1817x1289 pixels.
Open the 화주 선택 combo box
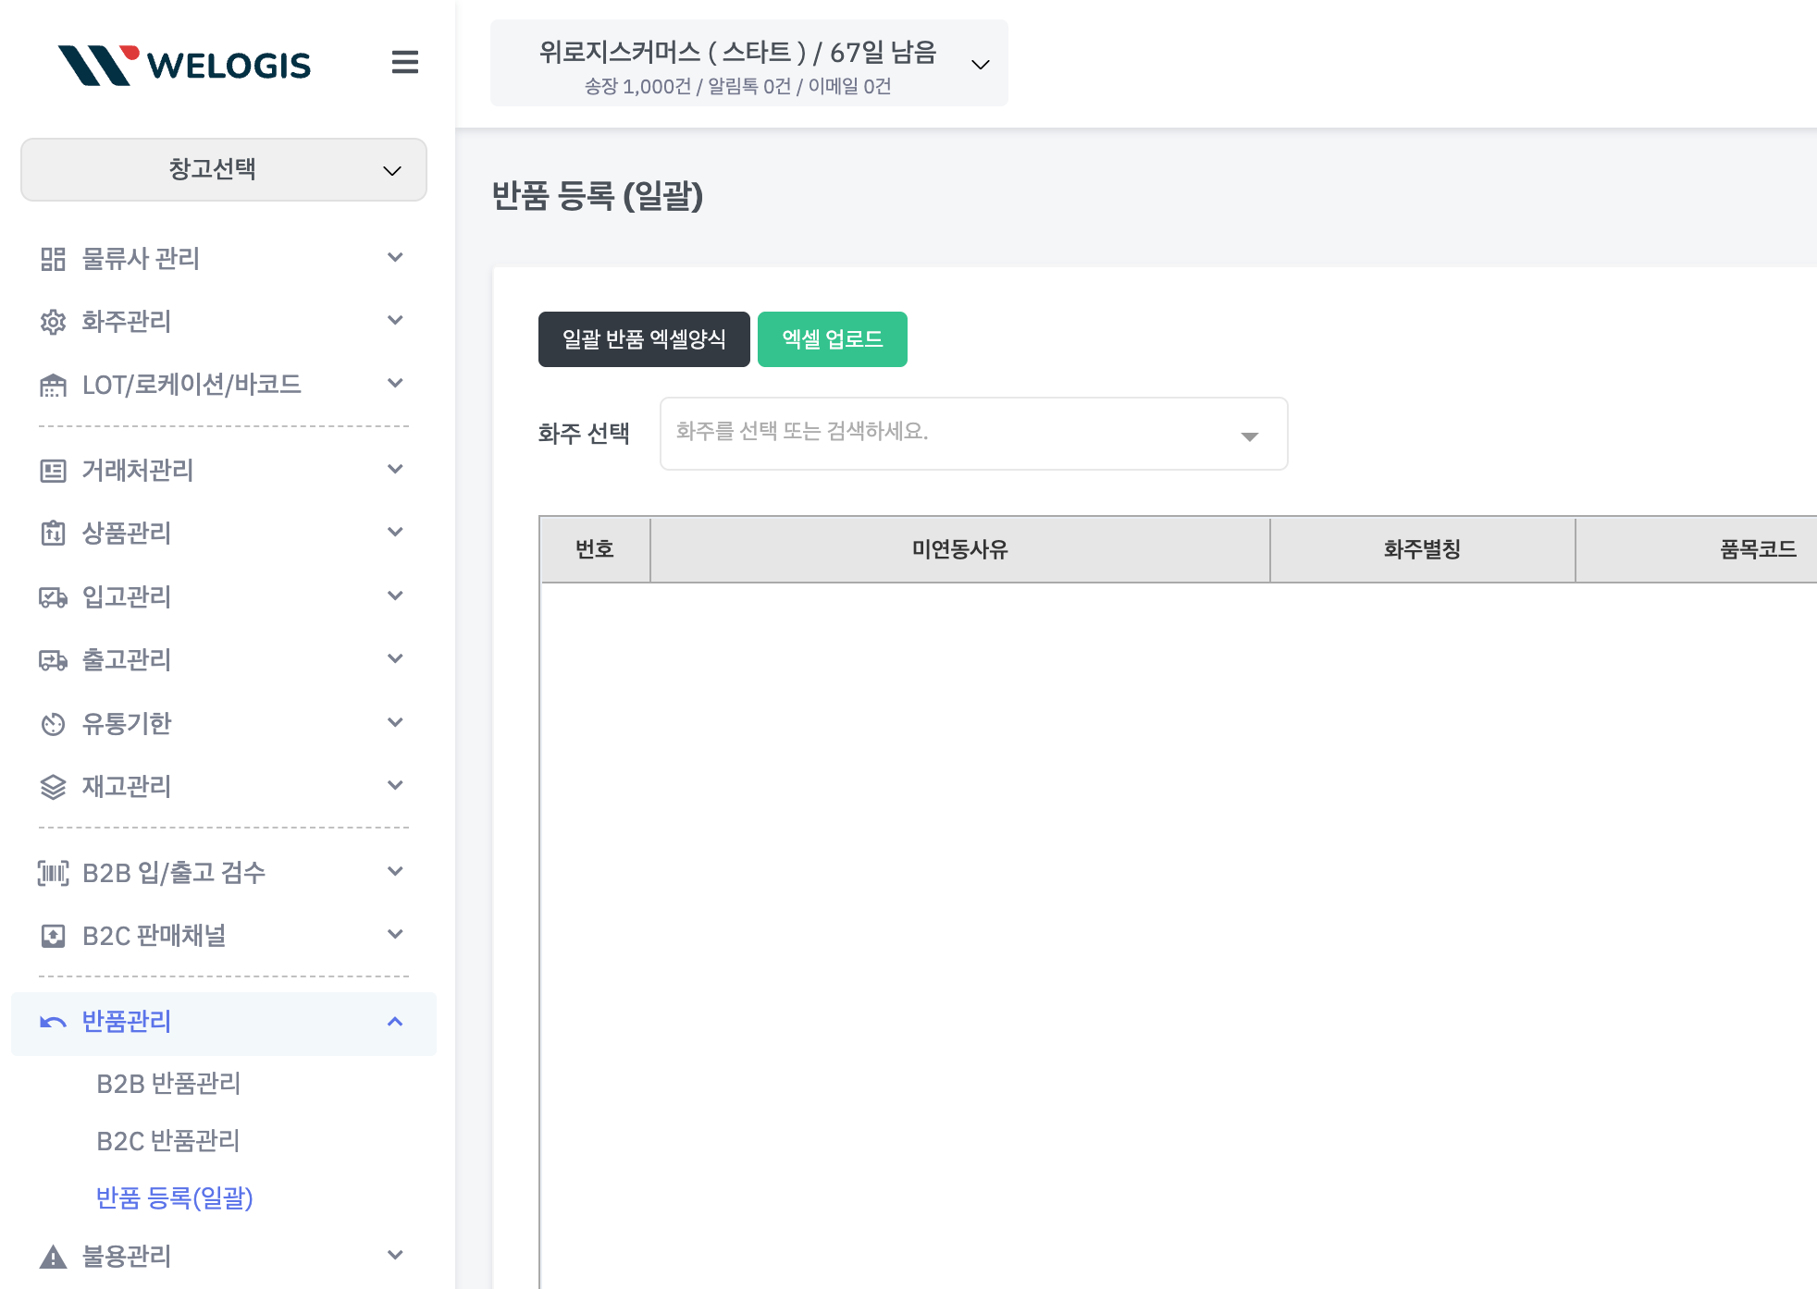pos(972,434)
